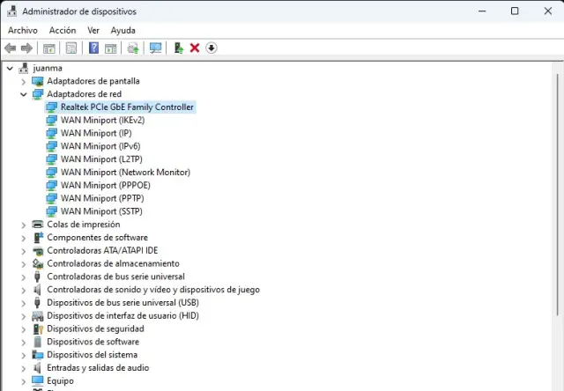
Task: Open the Ayuda menu
Action: coord(122,30)
